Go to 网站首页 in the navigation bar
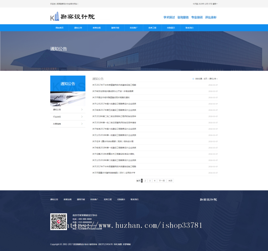Screen dimensions: 268x251 [60, 28]
